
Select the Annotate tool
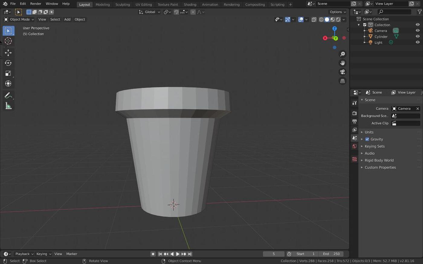[8, 95]
